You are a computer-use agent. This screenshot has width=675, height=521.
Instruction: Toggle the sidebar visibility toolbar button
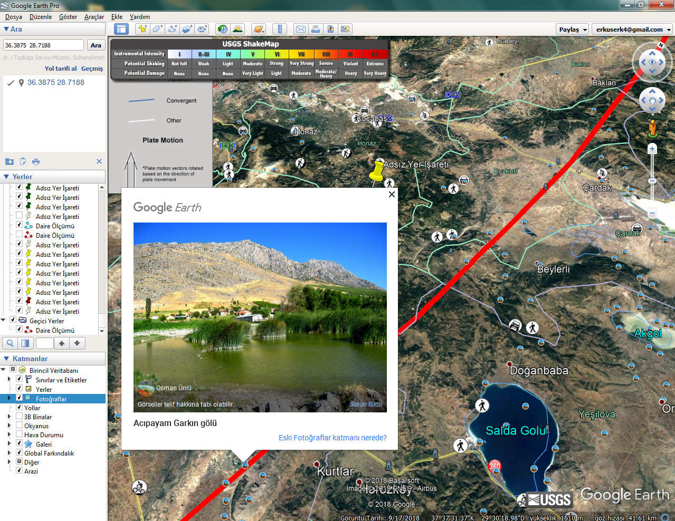pyautogui.click(x=121, y=29)
